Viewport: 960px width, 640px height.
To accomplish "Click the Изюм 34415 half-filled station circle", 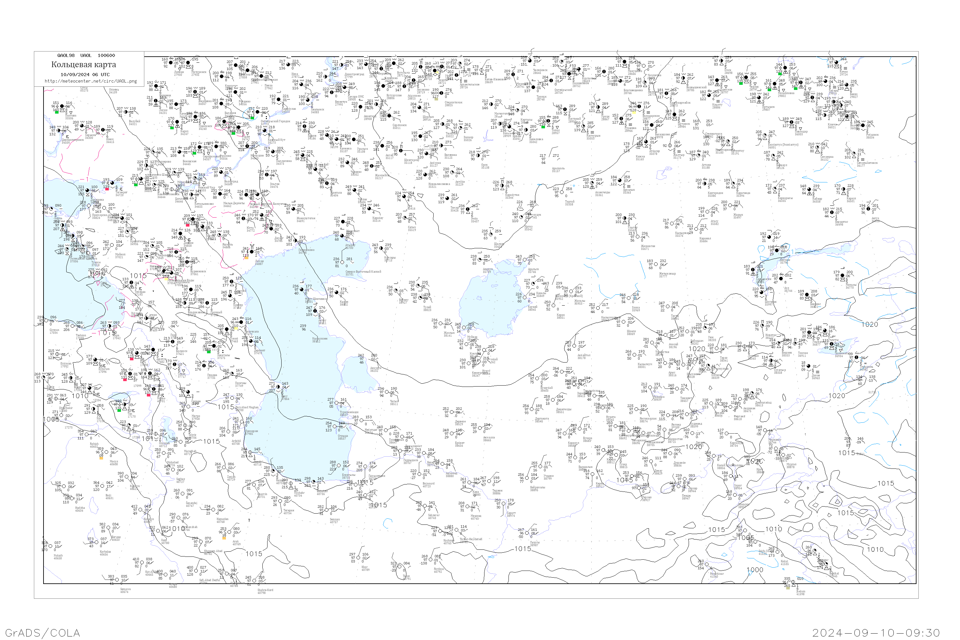I will (x=103, y=130).
